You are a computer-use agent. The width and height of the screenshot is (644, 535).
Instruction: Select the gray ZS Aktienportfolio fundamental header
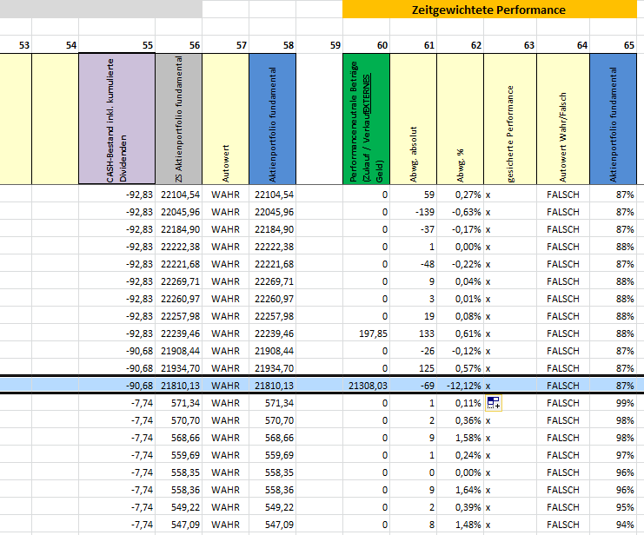pos(179,119)
